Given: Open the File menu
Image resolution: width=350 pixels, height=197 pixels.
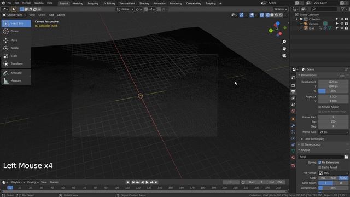Looking at the screenshot, I should tap(9, 3).
